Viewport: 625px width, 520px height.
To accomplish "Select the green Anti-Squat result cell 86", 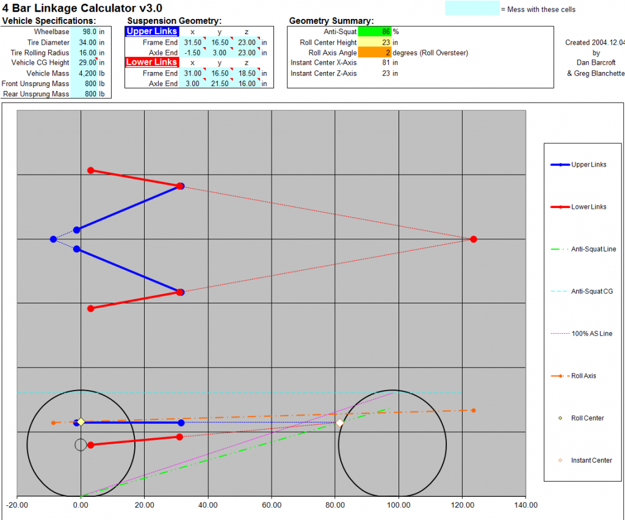I will [x=375, y=32].
